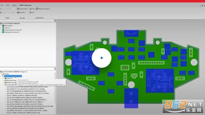Expand the MURATA_MM8130 component row
The height and width of the screenshot is (115, 205).
(6, 87)
